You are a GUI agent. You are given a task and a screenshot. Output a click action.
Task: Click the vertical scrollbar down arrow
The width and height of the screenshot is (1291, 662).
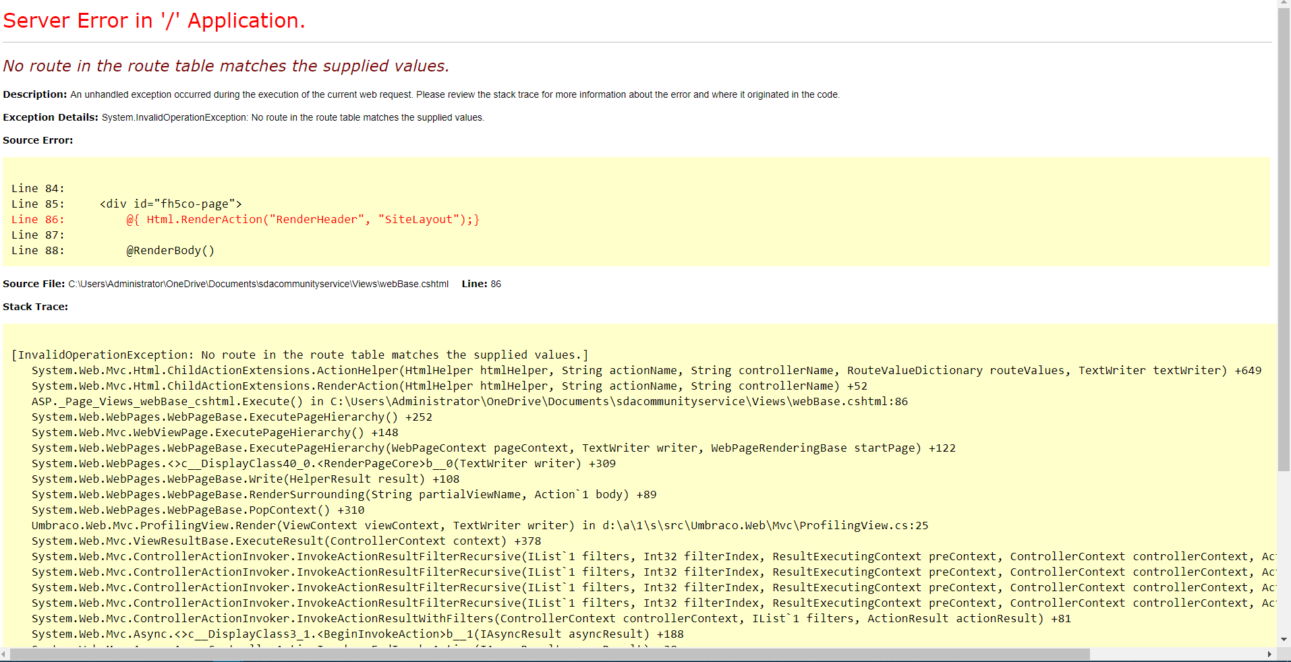(1284, 639)
